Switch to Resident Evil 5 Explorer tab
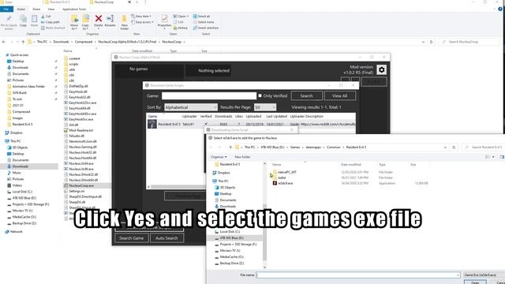Screen dimensions: 505x284 60,2
